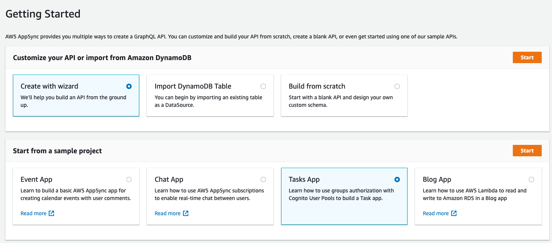Select the Create with wizard radio button
The image size is (552, 243).
click(x=129, y=86)
